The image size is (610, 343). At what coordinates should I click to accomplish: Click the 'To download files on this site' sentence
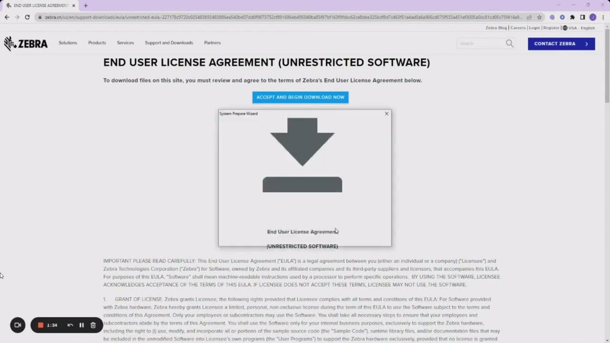click(x=263, y=81)
